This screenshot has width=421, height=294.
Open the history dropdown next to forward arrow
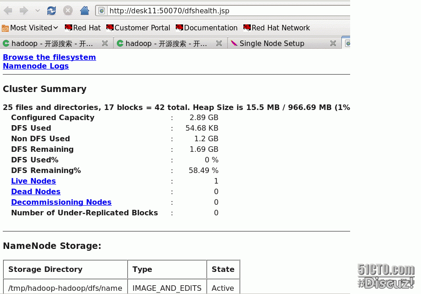[38, 11]
